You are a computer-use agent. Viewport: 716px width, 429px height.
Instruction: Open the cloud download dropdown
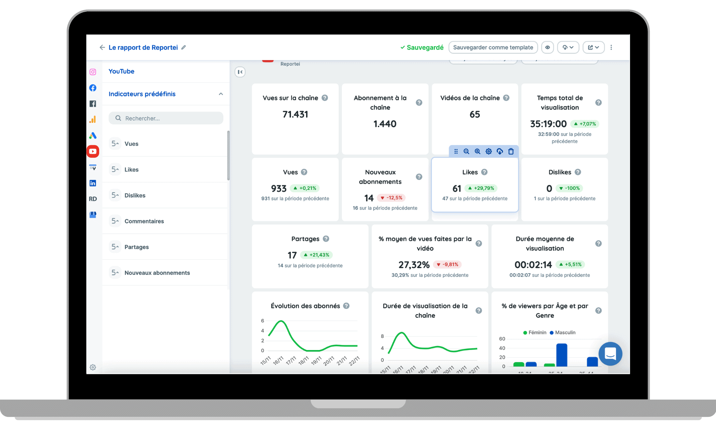pos(568,48)
